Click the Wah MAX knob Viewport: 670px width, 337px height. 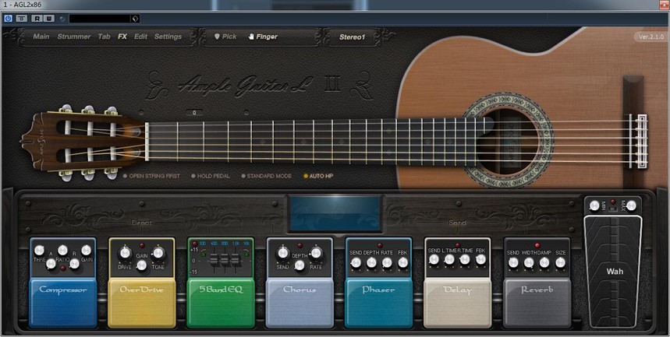(x=631, y=206)
